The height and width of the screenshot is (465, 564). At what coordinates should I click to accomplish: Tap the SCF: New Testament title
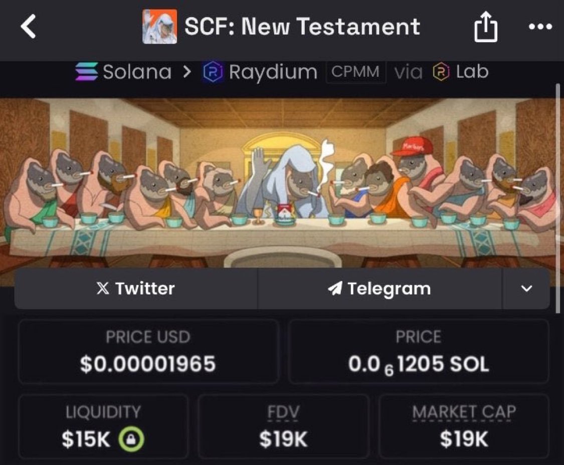pos(302,27)
